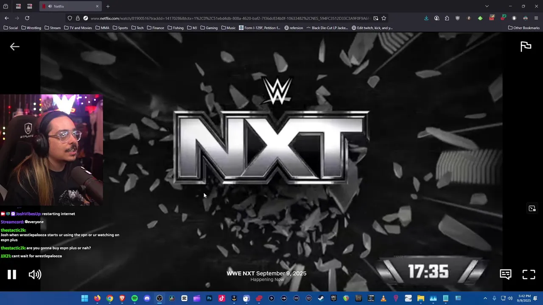
Task: Open picture-in-picture from the video edge
Action: click(x=532, y=208)
